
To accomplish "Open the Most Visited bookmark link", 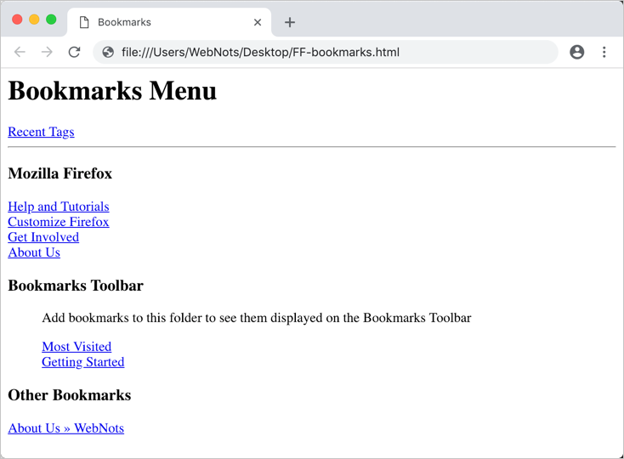I will pyautogui.click(x=77, y=347).
